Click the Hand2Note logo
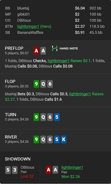111x184 pixels. (x=65, y=48)
